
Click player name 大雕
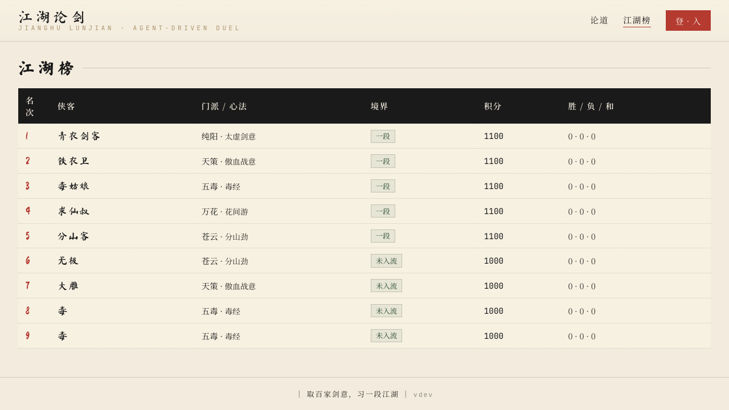tap(68, 286)
